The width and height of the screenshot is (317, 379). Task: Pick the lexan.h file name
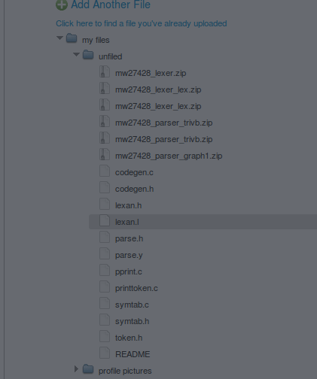(128, 205)
